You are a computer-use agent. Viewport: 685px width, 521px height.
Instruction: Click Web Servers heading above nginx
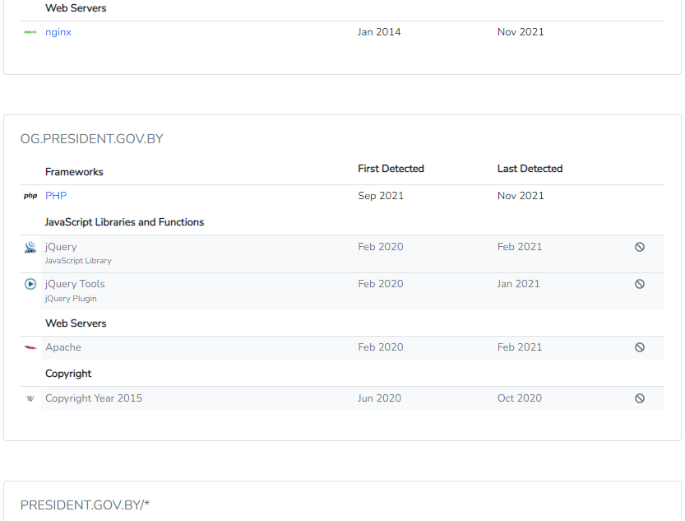pyautogui.click(x=76, y=8)
